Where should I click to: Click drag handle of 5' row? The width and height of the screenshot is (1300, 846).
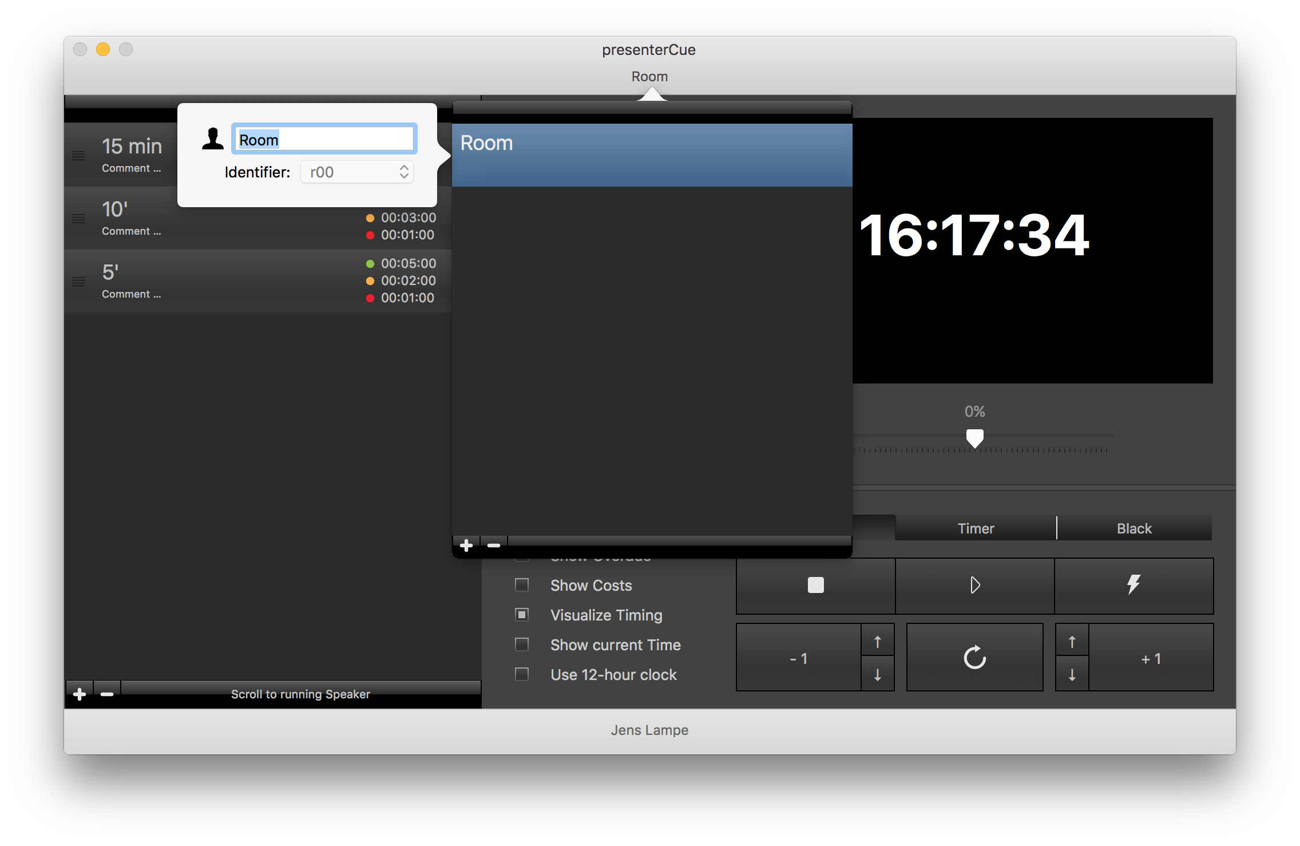coord(78,282)
